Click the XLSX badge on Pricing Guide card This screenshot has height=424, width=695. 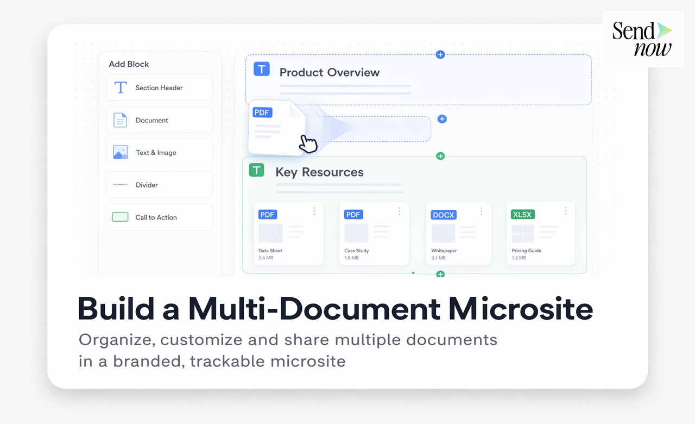coord(522,214)
